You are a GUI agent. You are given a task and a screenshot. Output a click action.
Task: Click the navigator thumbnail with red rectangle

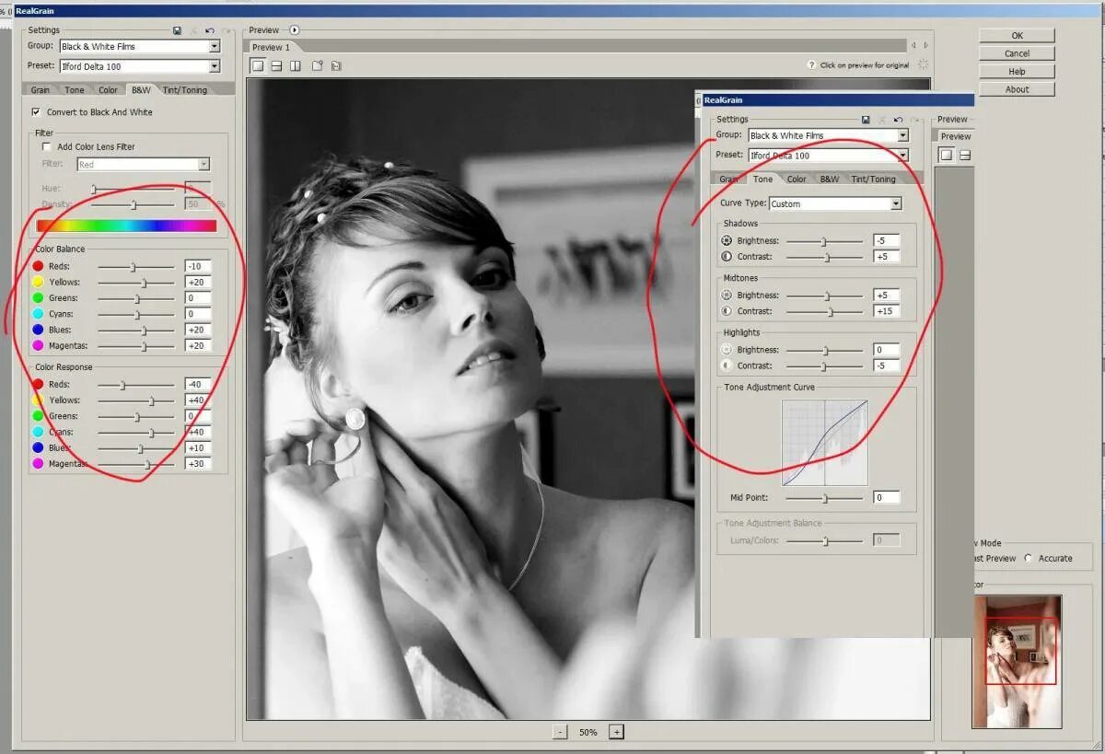[1017, 660]
